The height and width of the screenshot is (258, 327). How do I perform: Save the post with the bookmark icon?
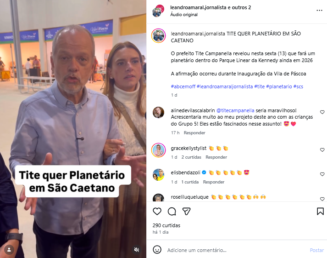click(x=320, y=212)
